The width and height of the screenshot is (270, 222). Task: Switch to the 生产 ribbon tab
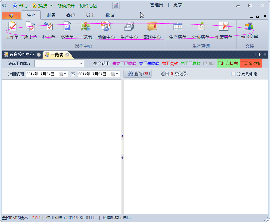31,15
